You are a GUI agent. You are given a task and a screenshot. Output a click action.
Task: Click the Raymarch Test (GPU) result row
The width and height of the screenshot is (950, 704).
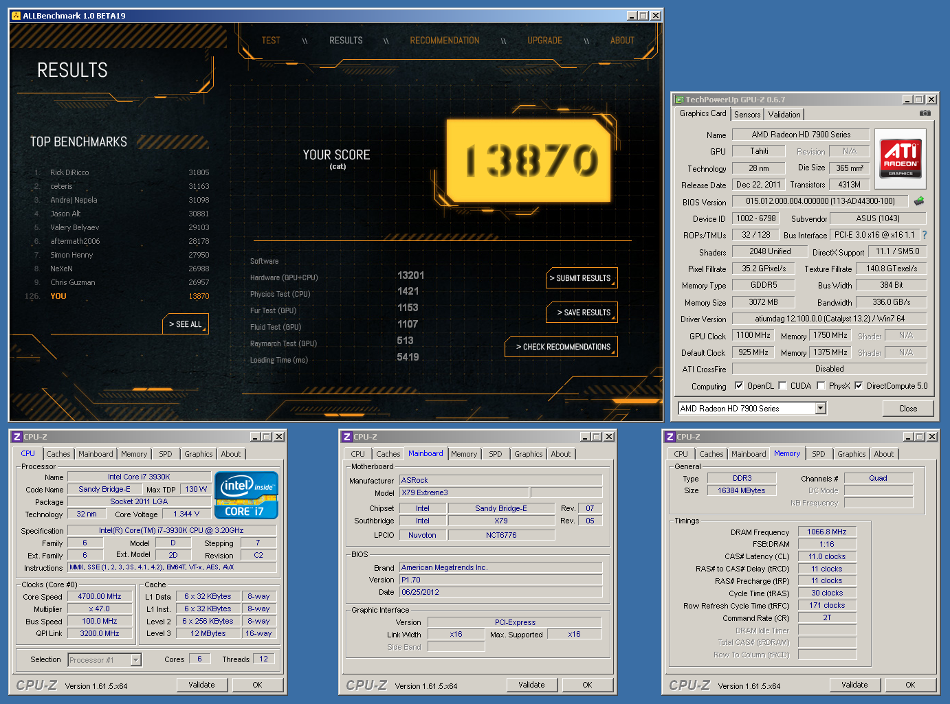333,343
